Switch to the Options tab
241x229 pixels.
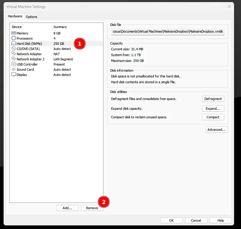tap(31, 17)
